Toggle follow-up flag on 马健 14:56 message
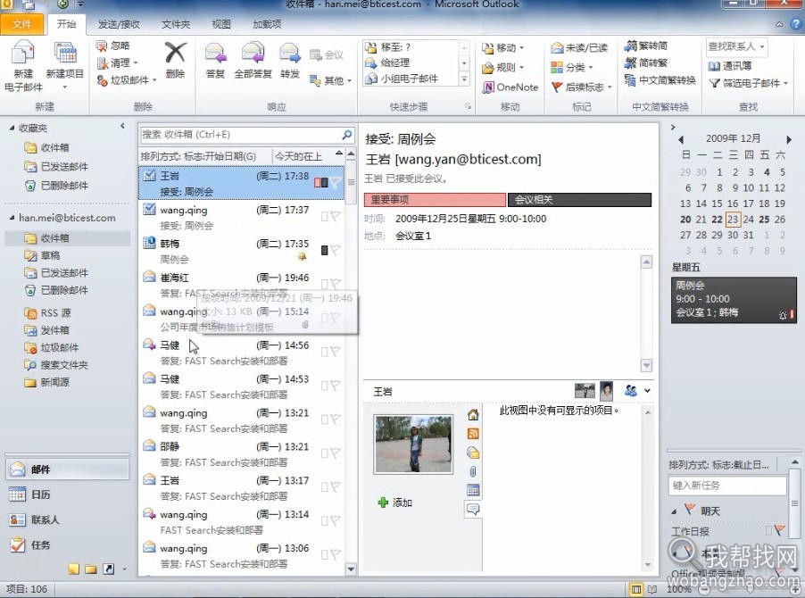Image resolution: width=805 pixels, height=598 pixels. (x=336, y=352)
